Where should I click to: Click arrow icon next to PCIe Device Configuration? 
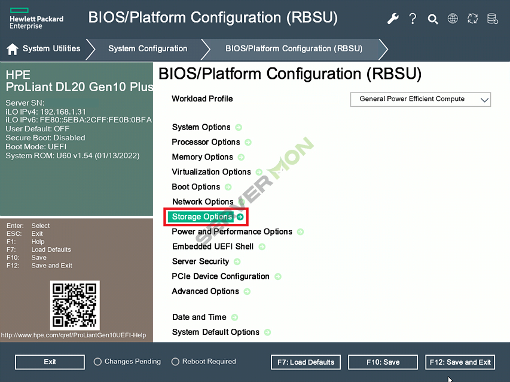(278, 277)
